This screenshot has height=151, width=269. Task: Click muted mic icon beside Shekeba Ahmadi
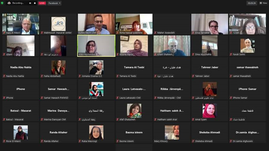pos(193,141)
